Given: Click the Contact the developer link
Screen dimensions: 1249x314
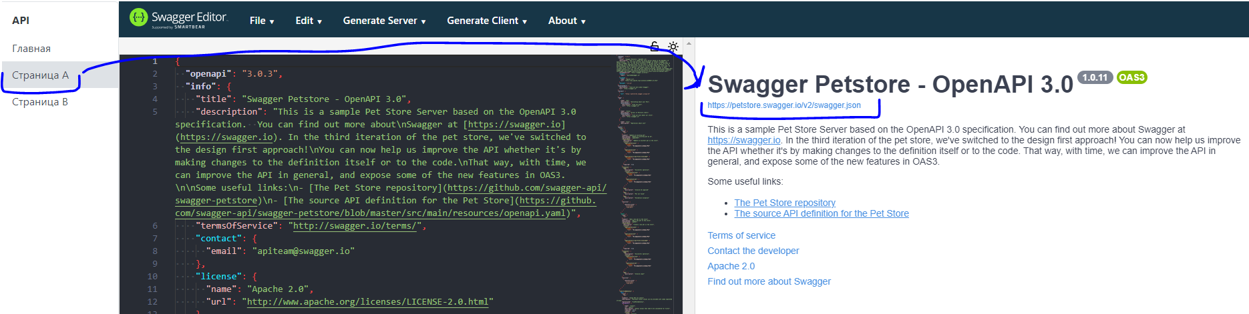Looking at the screenshot, I should (753, 251).
